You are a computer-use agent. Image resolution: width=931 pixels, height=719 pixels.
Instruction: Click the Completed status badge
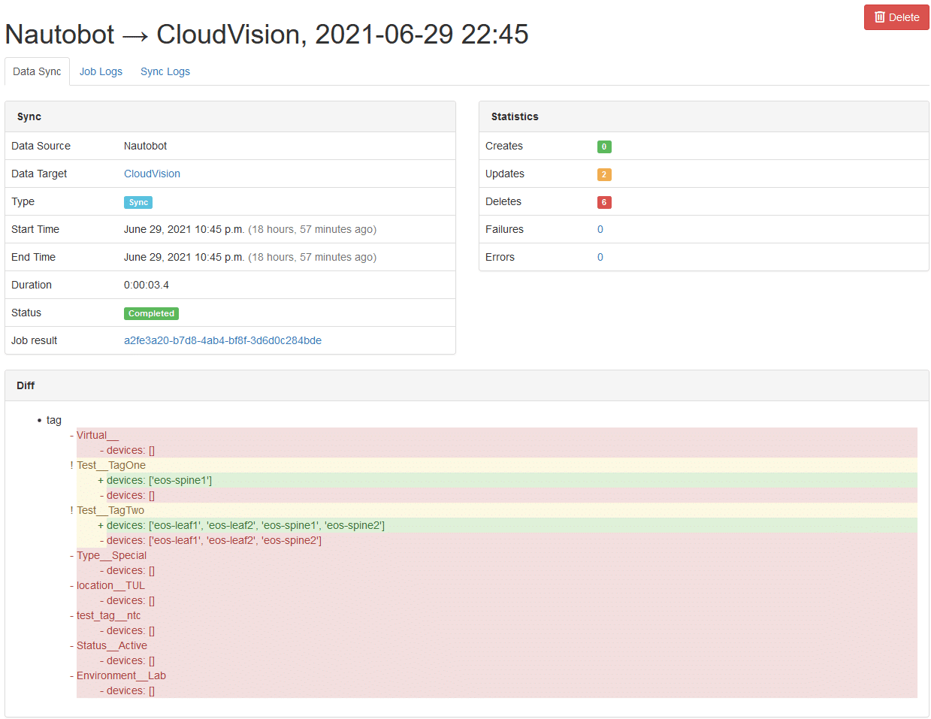point(151,313)
